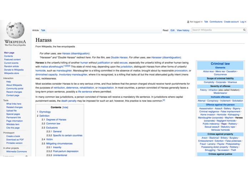This screenshot has height=176, width=248.
Task: Click the Create account link
Action: coord(231,22)
